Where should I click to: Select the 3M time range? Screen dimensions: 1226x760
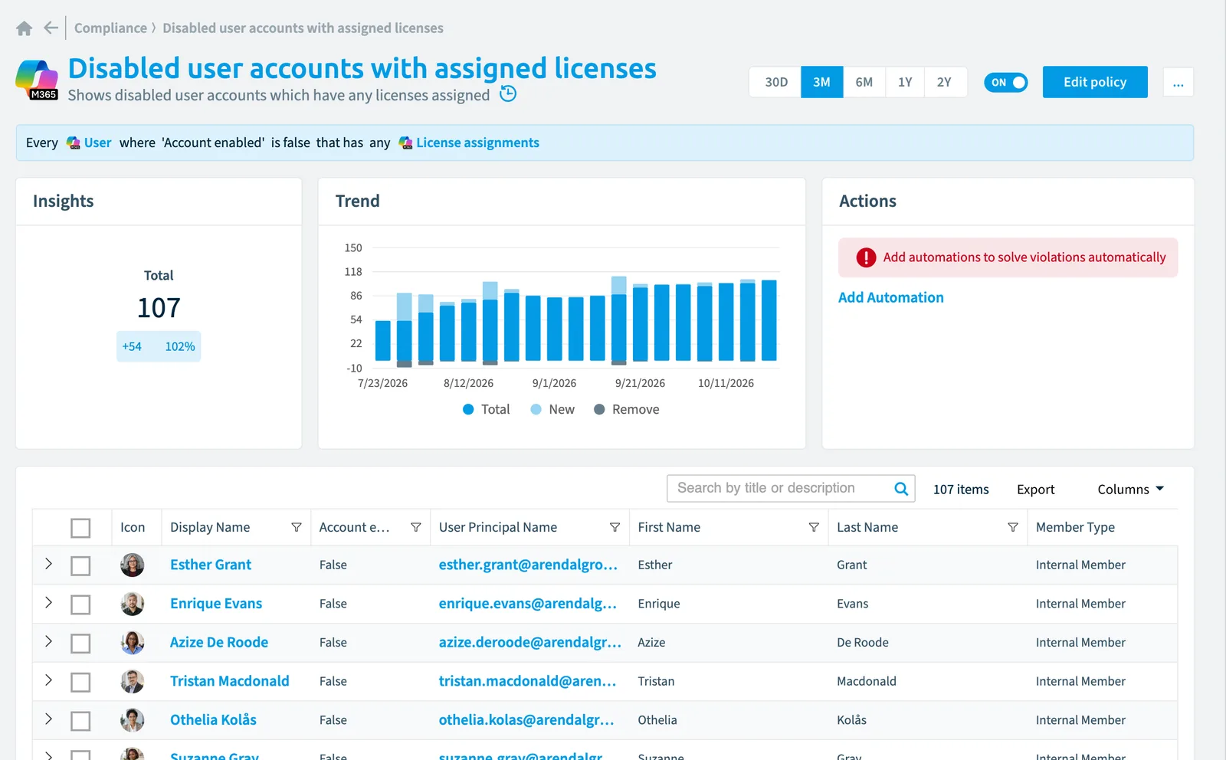coord(821,82)
